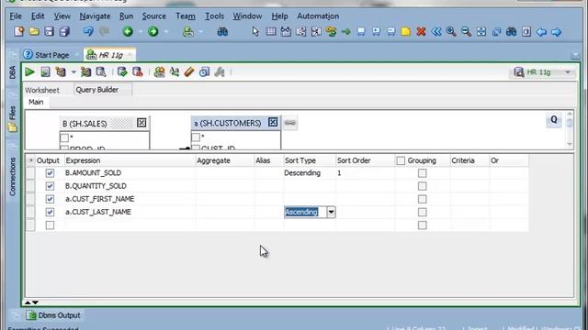Toggle the Grouping header checkbox
The height and width of the screenshot is (330, 588).
tap(401, 160)
